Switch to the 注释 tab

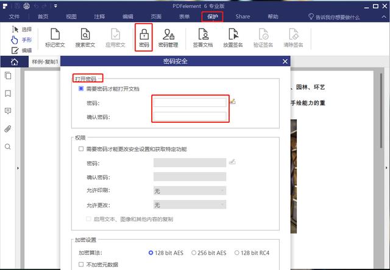(x=99, y=16)
